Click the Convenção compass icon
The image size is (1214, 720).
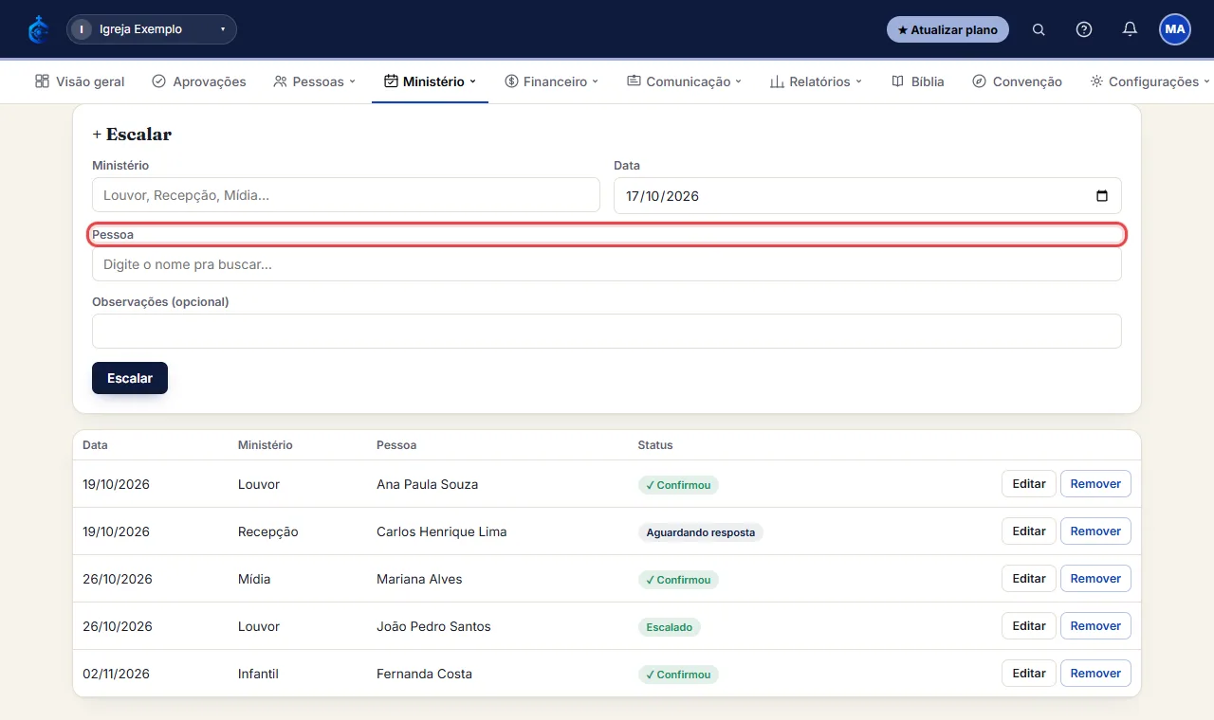(979, 81)
